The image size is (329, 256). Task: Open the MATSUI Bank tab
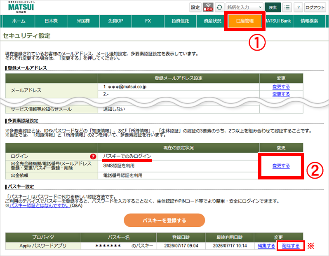click(278, 21)
